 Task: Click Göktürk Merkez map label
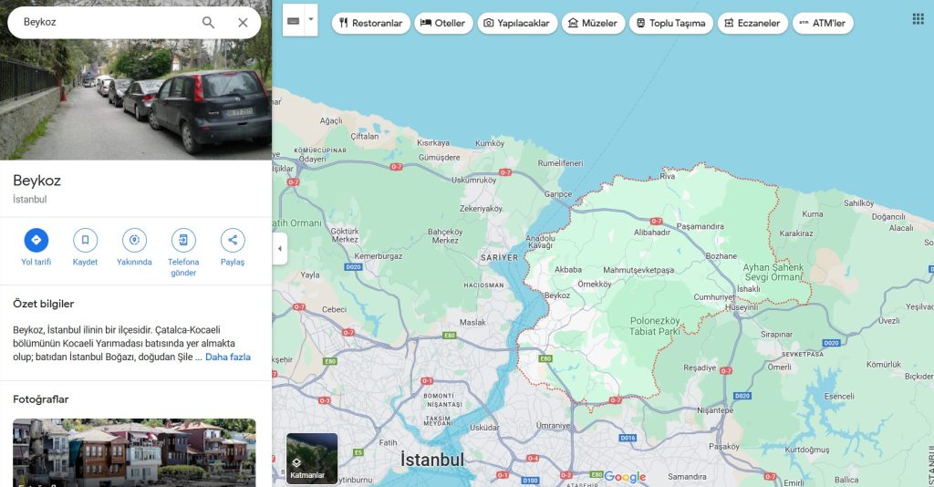pyautogui.click(x=345, y=235)
